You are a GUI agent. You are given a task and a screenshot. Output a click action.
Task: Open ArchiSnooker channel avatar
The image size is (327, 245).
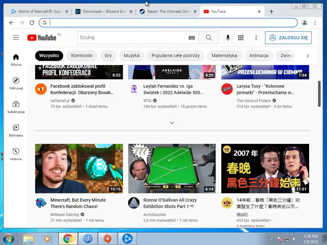point(134,203)
